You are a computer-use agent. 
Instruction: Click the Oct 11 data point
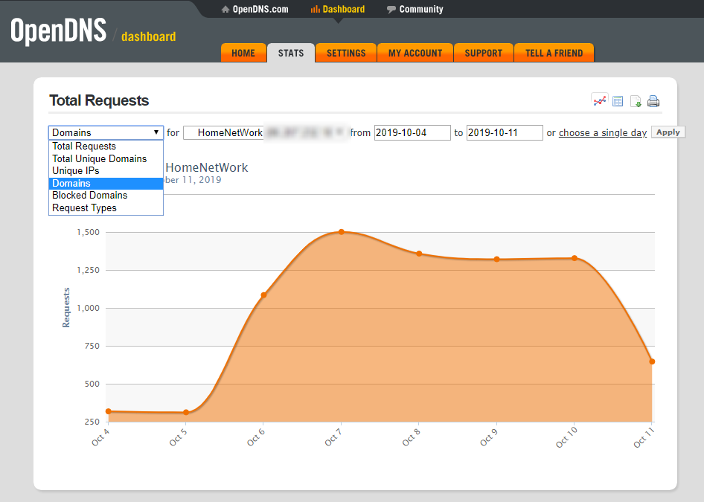click(x=652, y=361)
